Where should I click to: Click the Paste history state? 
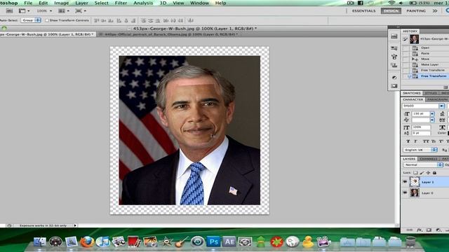pyautogui.click(x=425, y=53)
